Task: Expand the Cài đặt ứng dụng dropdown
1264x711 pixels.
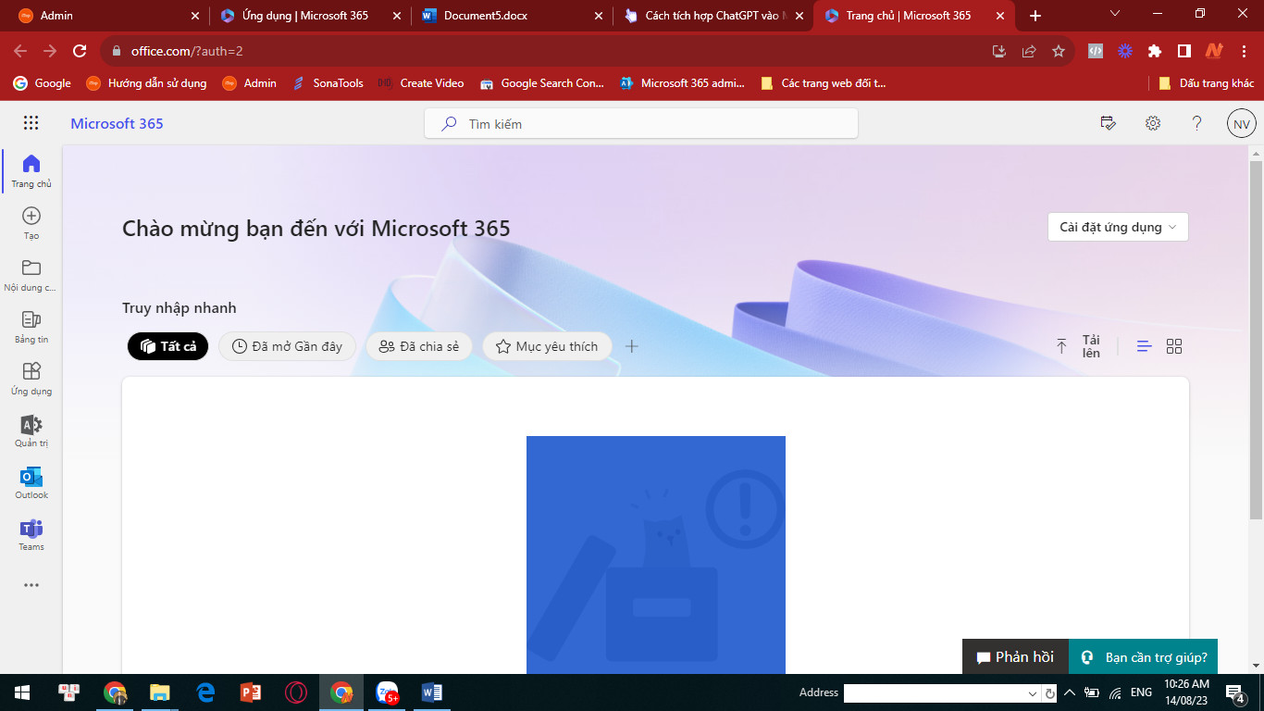Action: (x=1118, y=227)
